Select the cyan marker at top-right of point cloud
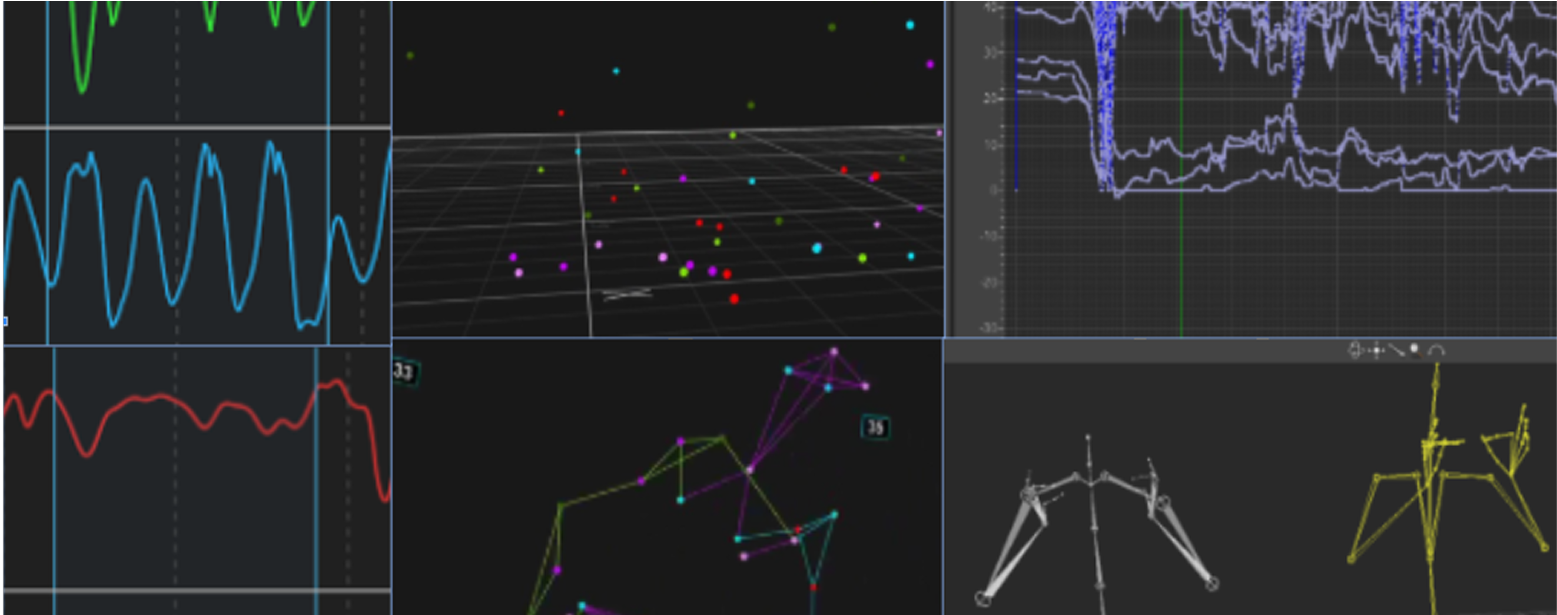The image size is (1557, 615). point(909,25)
